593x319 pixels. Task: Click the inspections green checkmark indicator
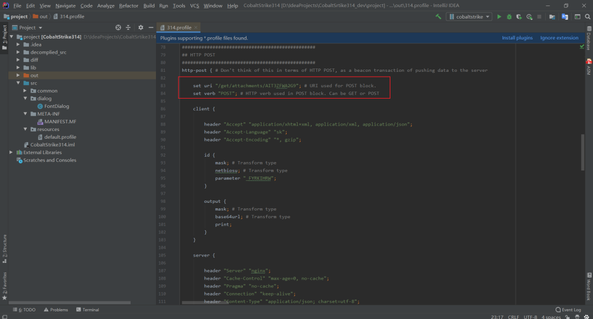[581, 47]
